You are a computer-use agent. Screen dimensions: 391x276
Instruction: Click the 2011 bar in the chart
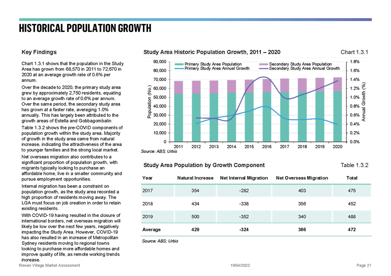click(x=178, y=111)
